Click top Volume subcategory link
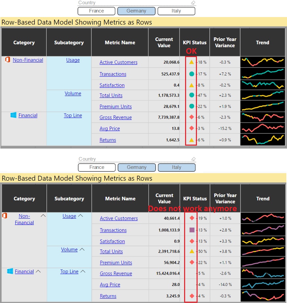The image size is (287, 303). (73, 93)
